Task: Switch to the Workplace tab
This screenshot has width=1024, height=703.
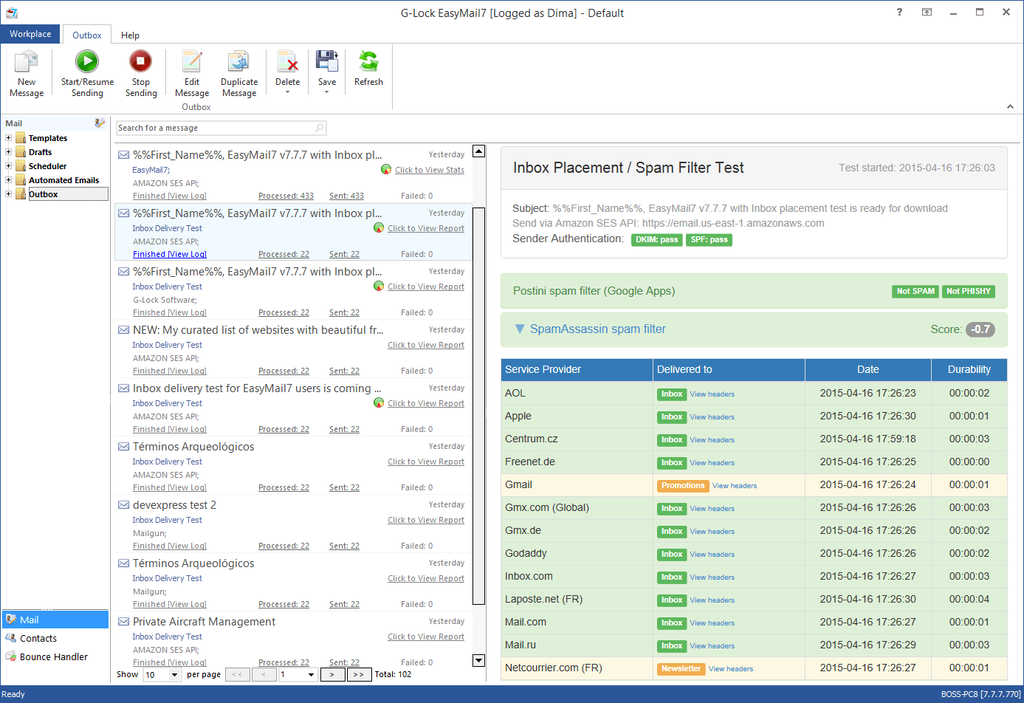Action: (30, 34)
